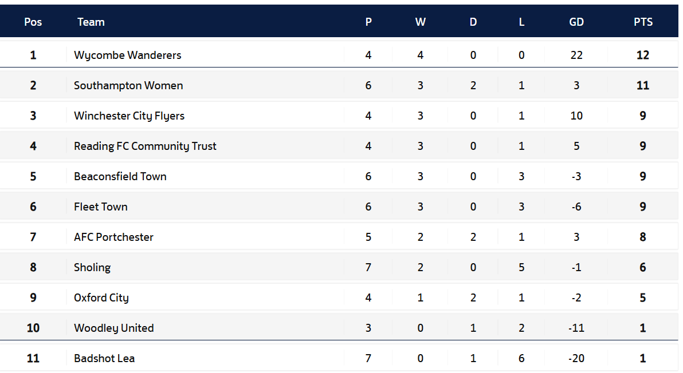Click the L losses column header
The image size is (683, 373).
coord(521,22)
